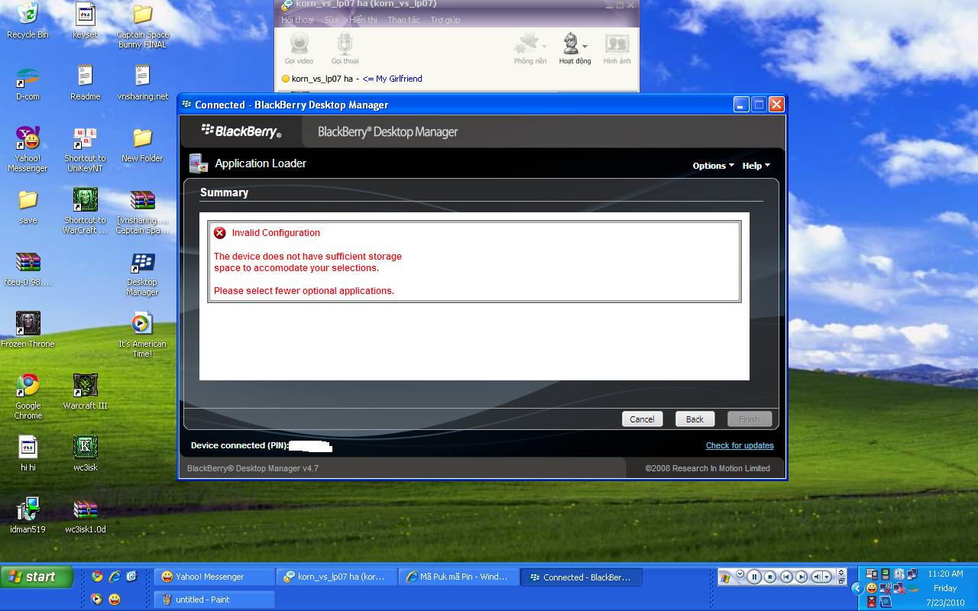
Task: Select the It's American Time! media file
Action: coord(142,335)
